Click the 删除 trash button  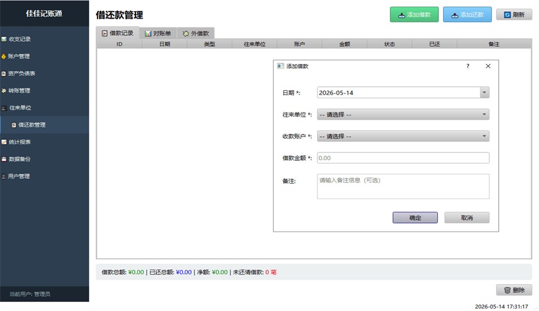pos(514,290)
